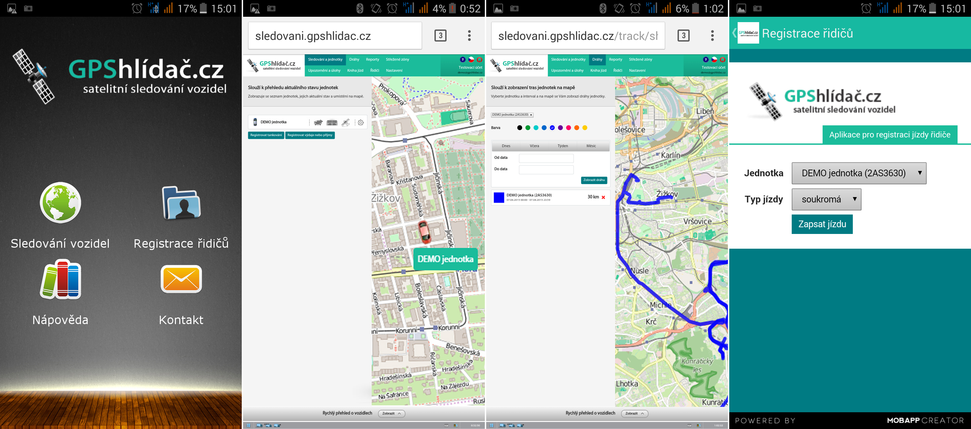
Task: Click truck-with-arrow icon in unit overview bottom bar
Action: [x=277, y=425]
